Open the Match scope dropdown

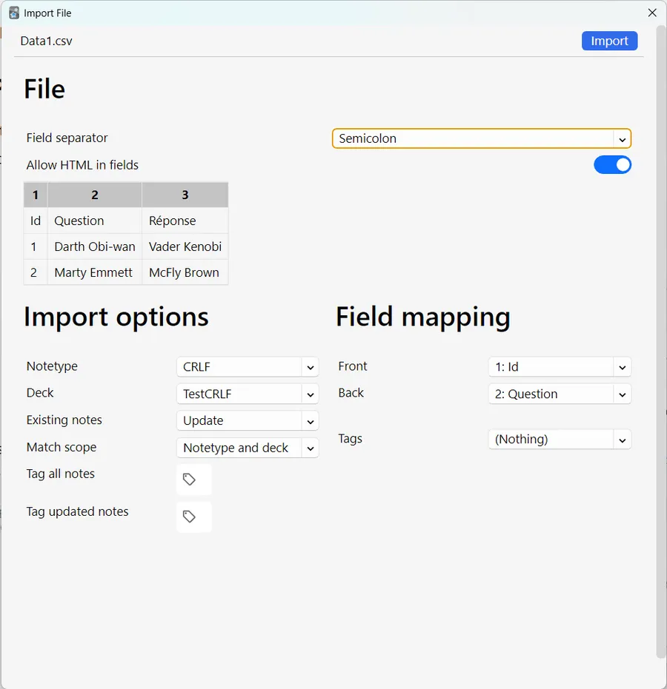click(x=248, y=448)
